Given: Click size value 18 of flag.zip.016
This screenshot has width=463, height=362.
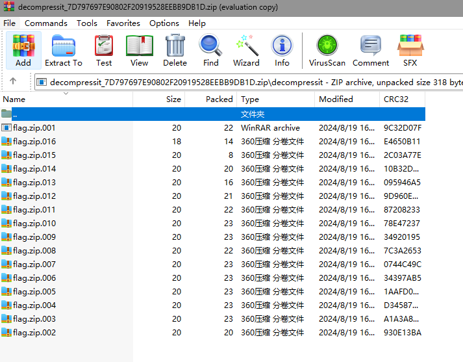Looking at the screenshot, I should pyautogui.click(x=177, y=141).
